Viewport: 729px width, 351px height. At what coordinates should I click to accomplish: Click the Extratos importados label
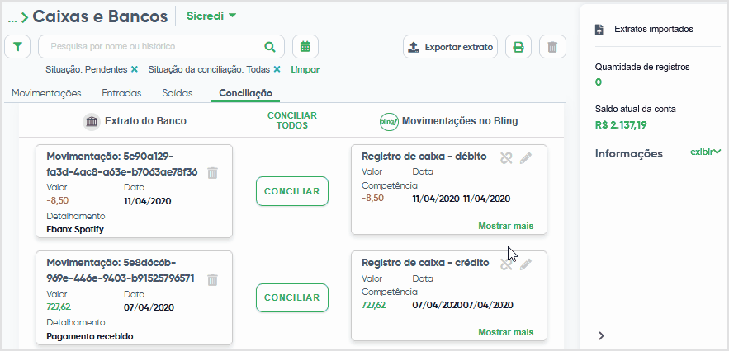654,30
